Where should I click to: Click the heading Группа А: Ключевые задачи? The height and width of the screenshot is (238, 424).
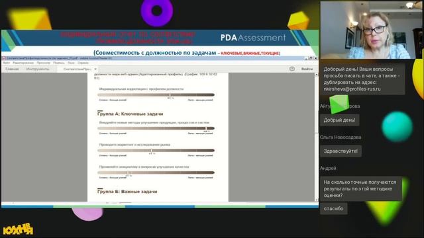130,114
